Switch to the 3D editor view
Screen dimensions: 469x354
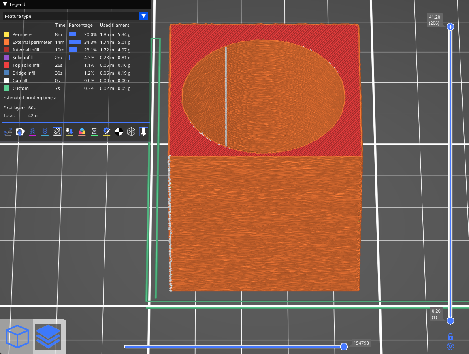tap(17, 337)
